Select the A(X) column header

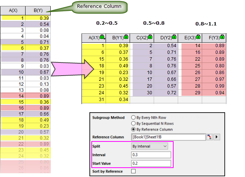click(x=13, y=10)
